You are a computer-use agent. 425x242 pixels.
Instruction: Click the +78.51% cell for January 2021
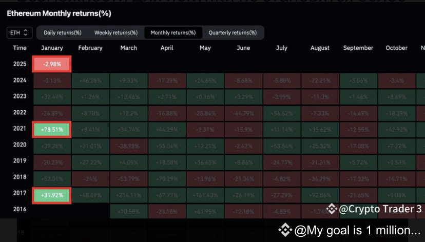coord(52,130)
